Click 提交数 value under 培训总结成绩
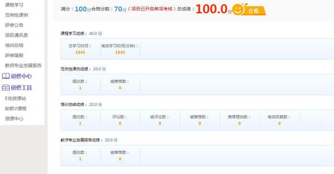This screenshot has height=174, width=334. click(x=80, y=123)
